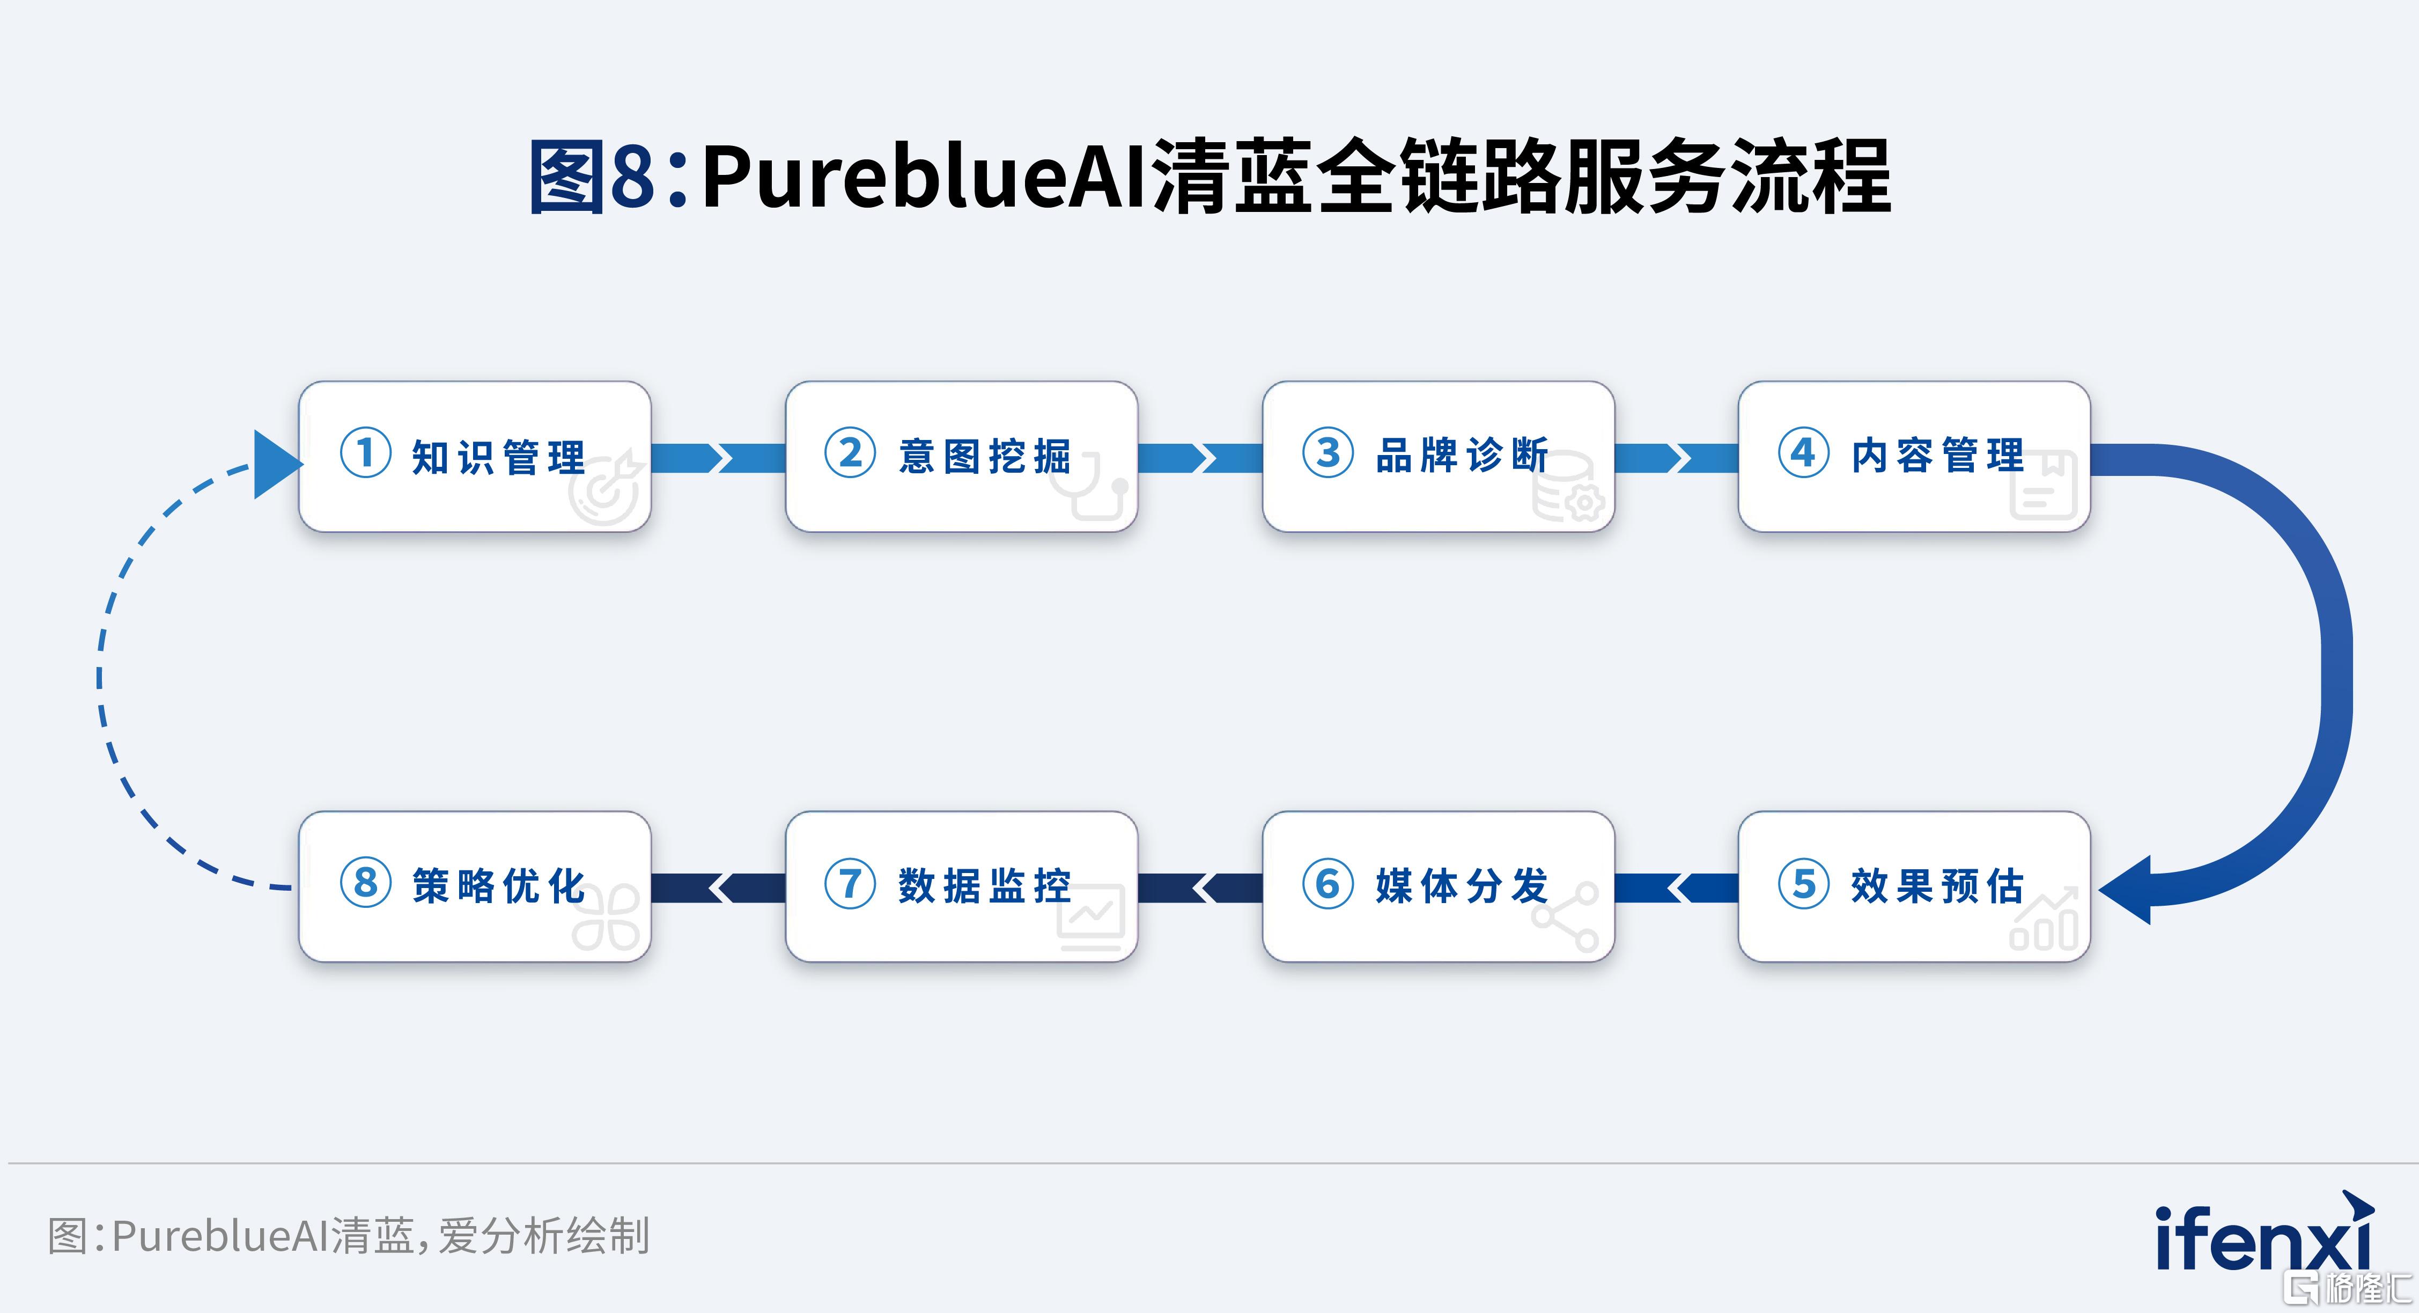
Task: Click the bar chart icon in 效果预估
Action: [x=2044, y=920]
